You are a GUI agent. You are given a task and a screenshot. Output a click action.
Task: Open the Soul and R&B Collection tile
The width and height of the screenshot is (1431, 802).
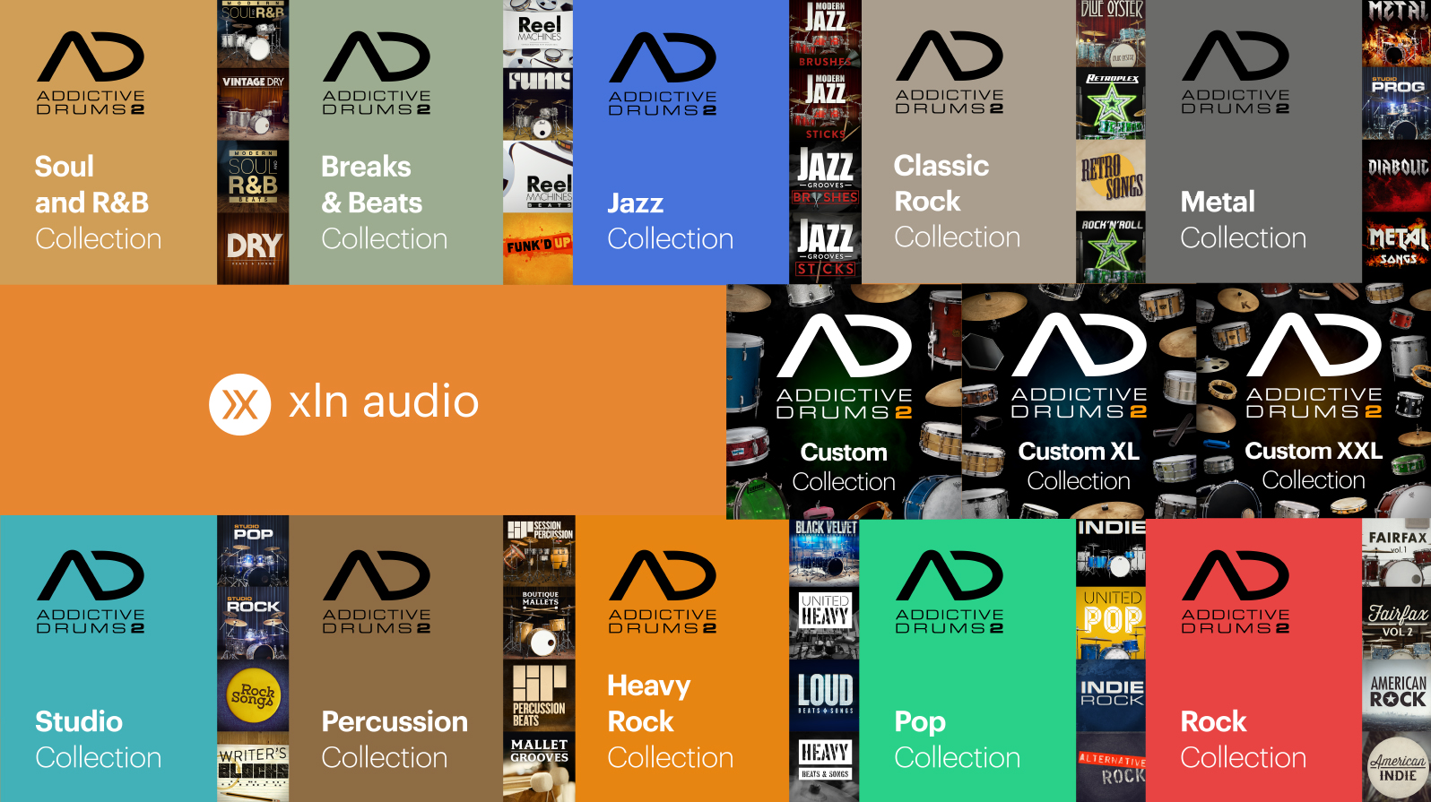coord(108,142)
